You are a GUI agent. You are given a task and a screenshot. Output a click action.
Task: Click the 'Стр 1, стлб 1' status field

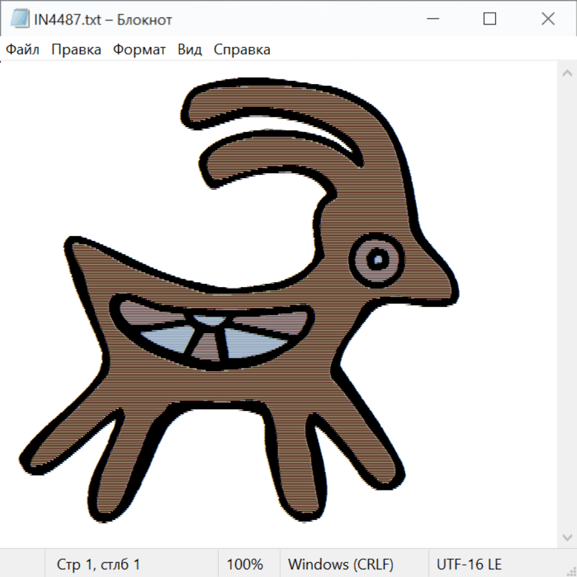(x=99, y=564)
